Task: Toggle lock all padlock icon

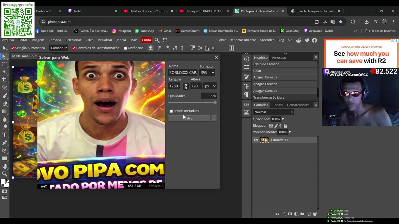Action: pos(285,126)
